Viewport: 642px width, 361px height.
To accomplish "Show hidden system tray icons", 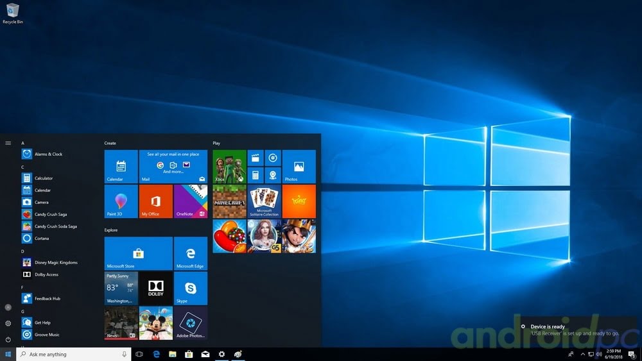I will click(x=583, y=354).
